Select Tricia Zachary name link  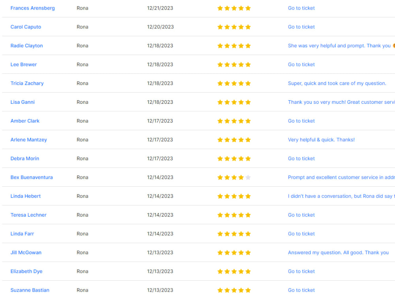tap(27, 83)
